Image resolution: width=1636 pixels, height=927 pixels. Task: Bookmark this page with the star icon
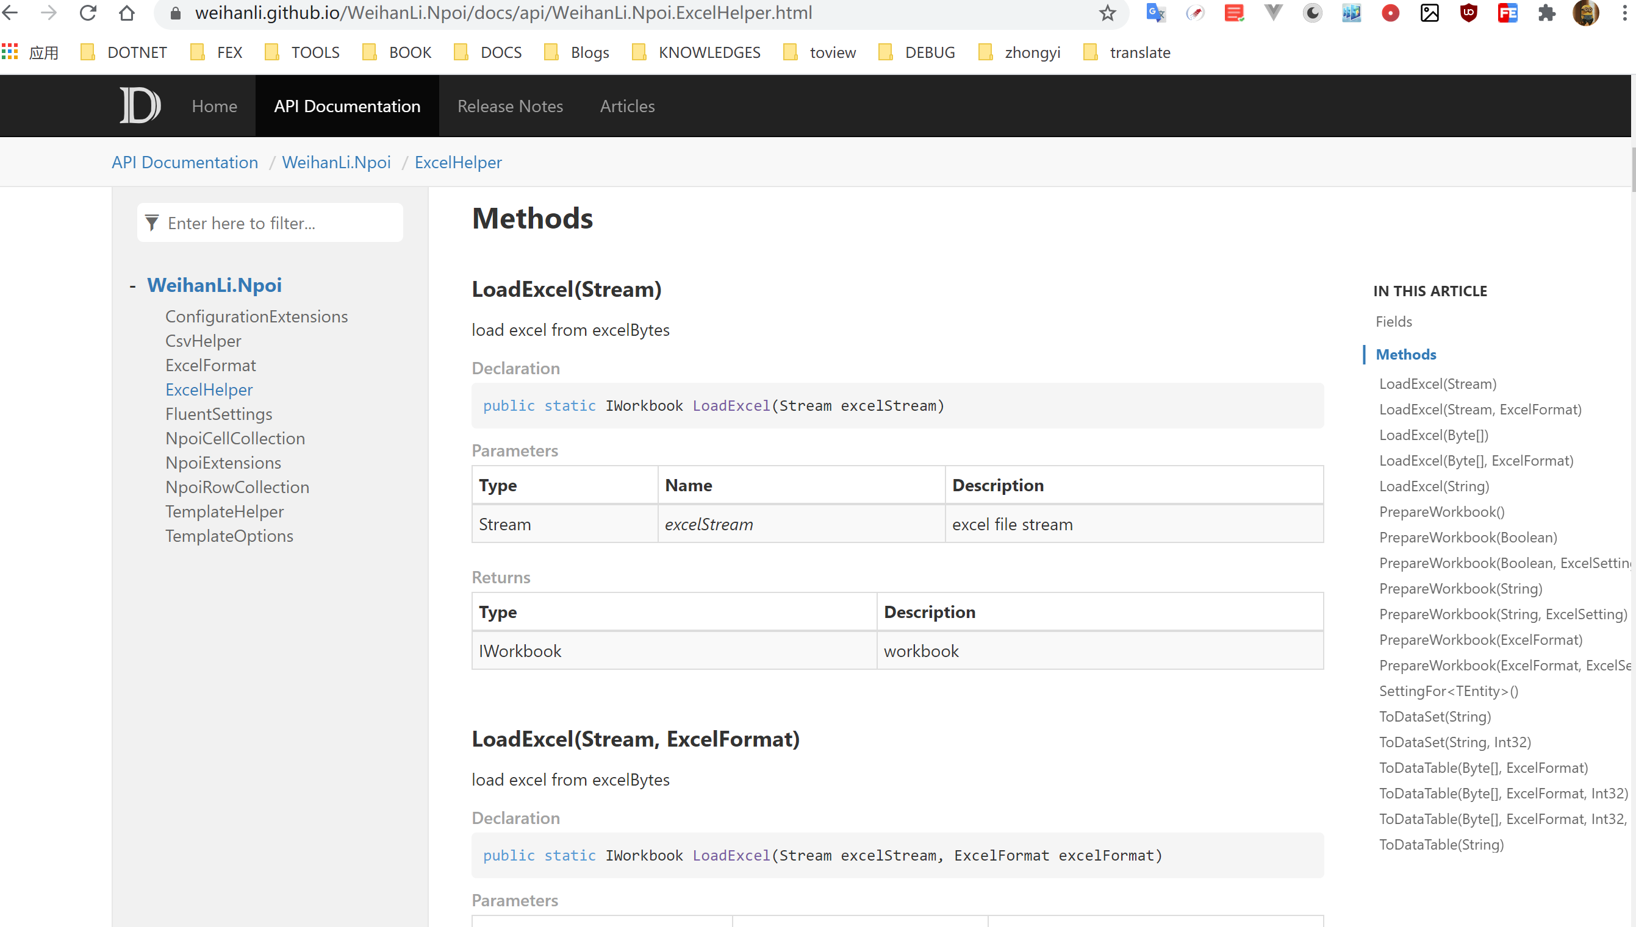[1108, 13]
